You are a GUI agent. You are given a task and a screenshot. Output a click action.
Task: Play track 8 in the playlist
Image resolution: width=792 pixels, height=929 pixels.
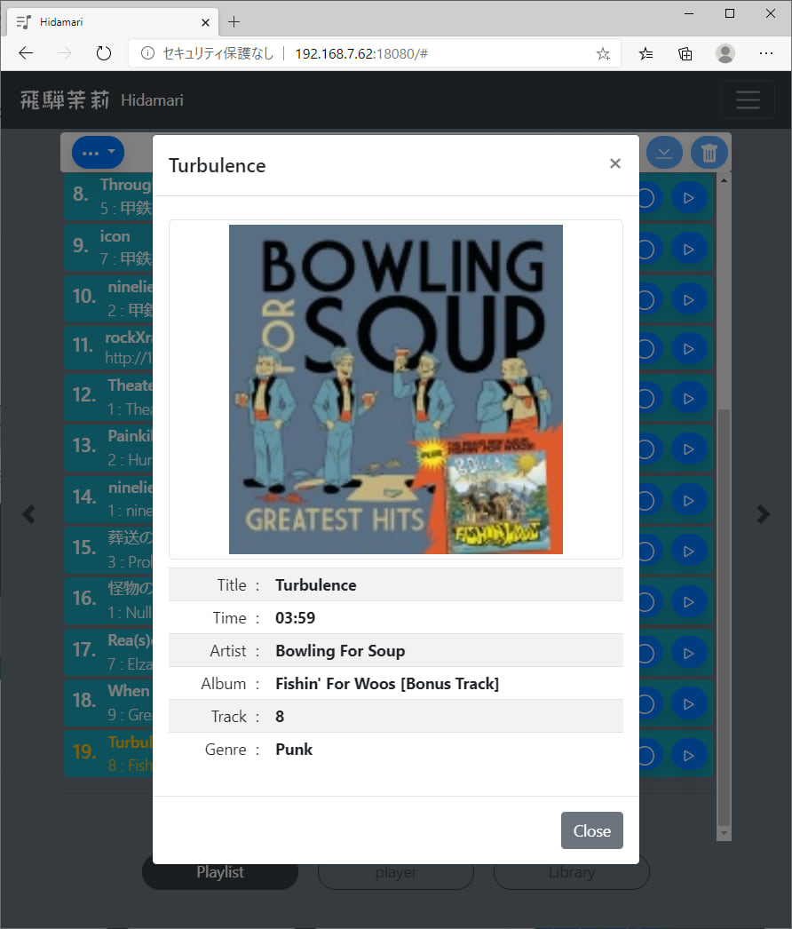[x=689, y=198]
